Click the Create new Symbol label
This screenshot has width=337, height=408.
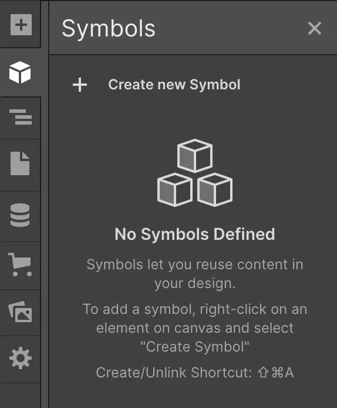pos(174,85)
